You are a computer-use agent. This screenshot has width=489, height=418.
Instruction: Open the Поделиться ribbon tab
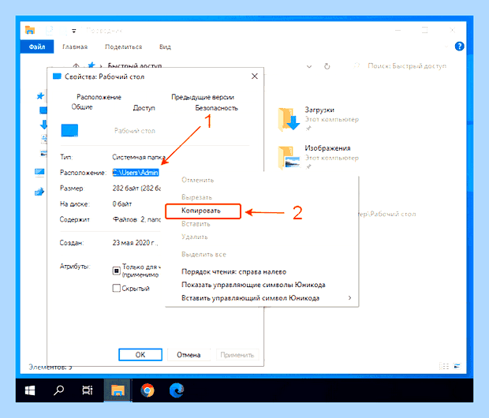124,47
